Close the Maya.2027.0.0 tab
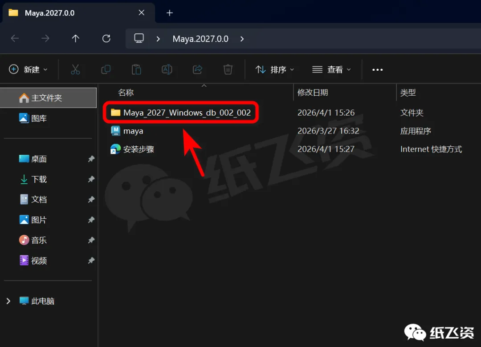481x347 pixels. tap(142, 12)
